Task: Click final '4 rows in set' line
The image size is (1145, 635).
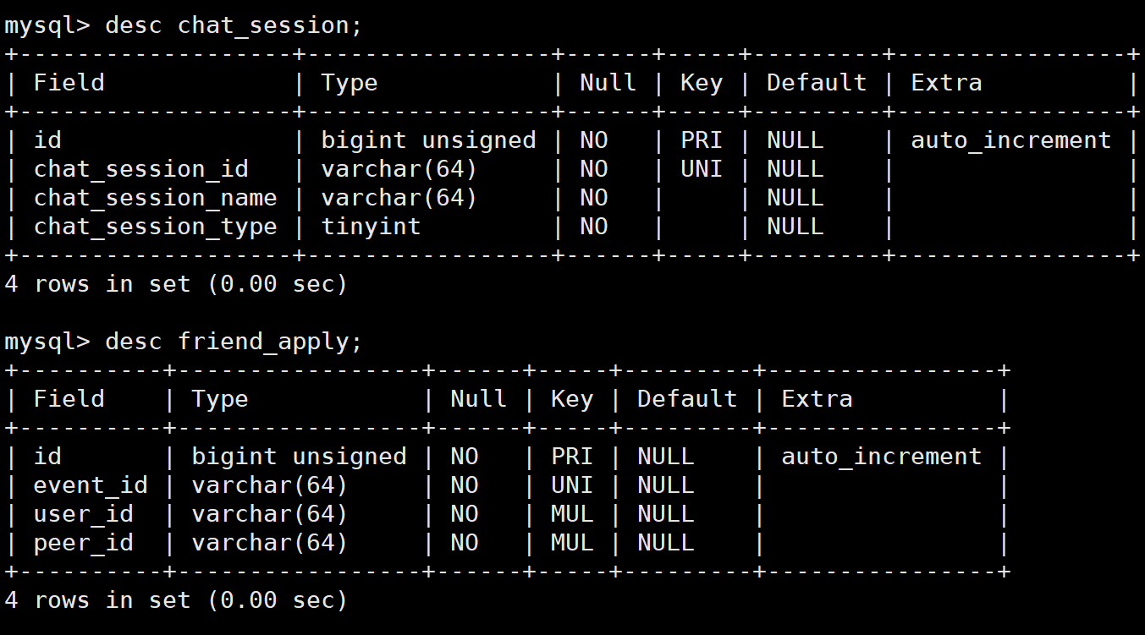Action: [176, 600]
